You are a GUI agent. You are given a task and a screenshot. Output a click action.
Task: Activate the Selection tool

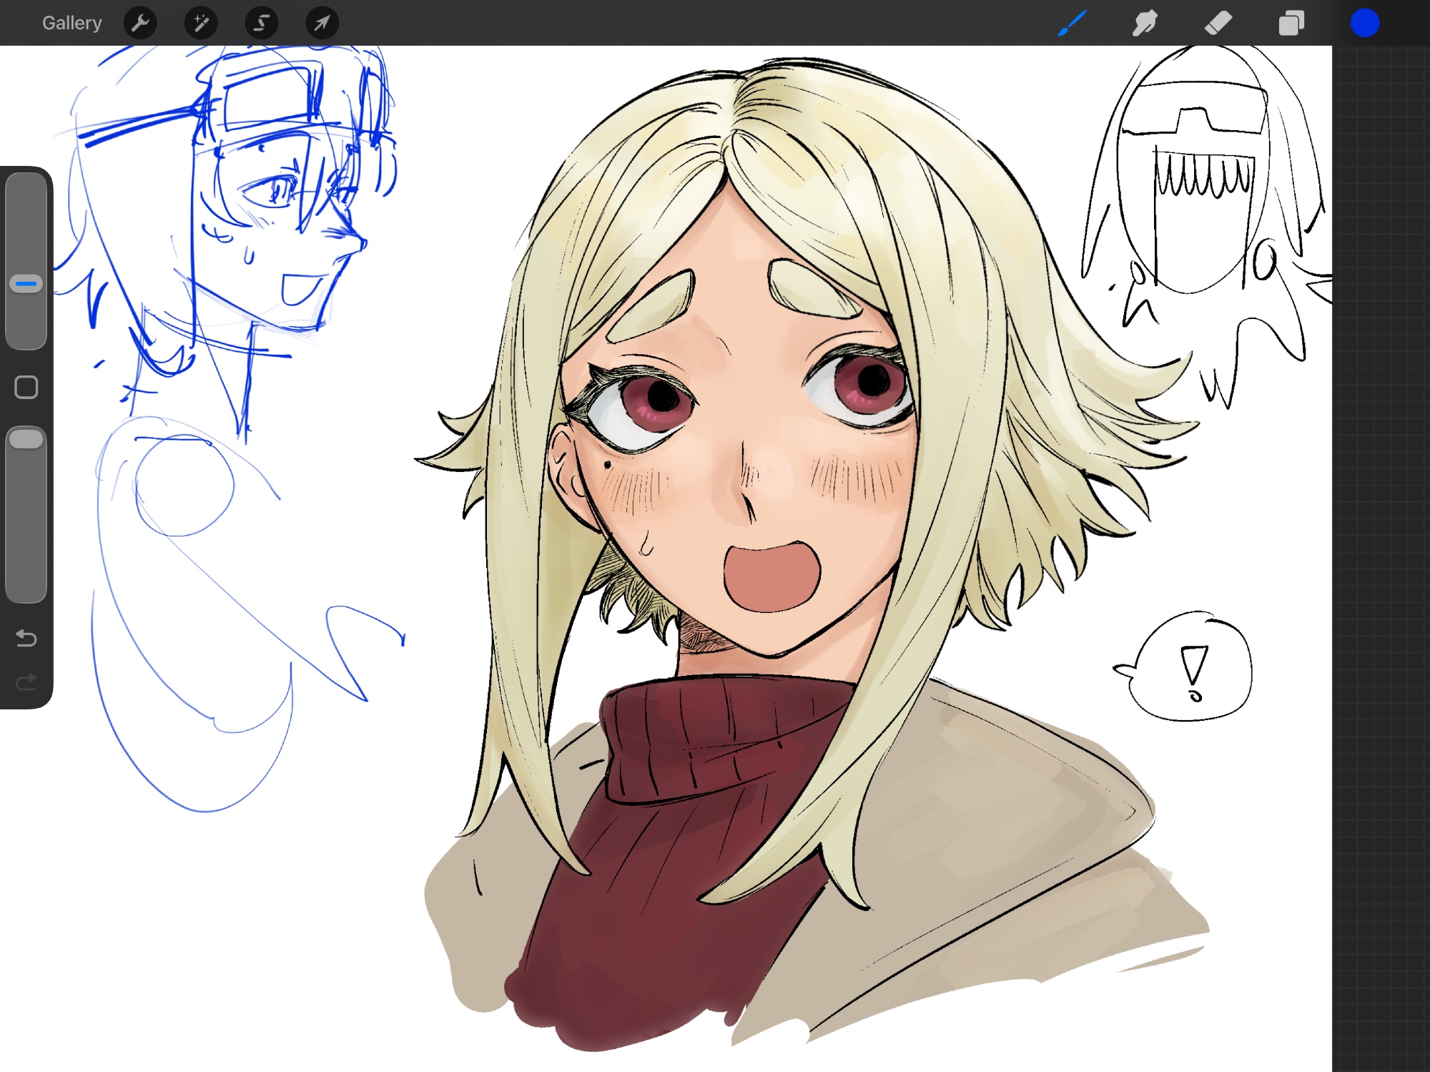tap(262, 23)
